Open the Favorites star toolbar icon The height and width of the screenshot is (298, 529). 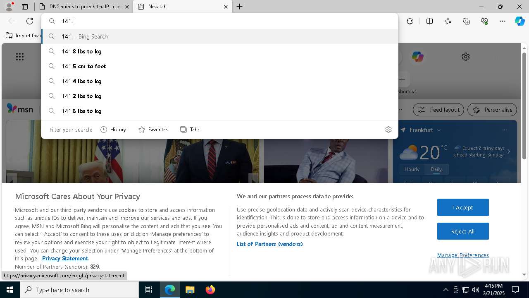click(x=448, y=21)
